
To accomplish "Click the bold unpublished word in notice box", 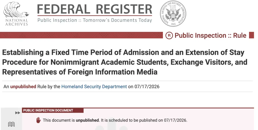I will pyautogui.click(x=87, y=120).
